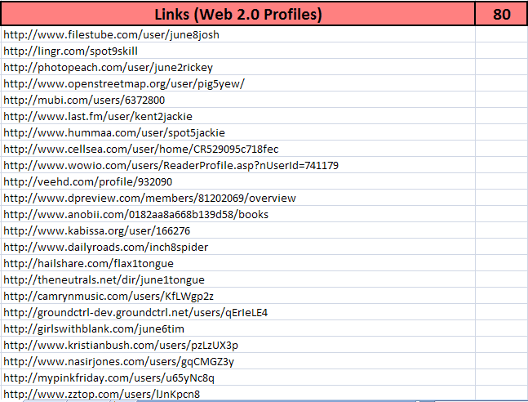Select the mypinkfriday.com/users/u65yNc8q cell

pos(237,377)
